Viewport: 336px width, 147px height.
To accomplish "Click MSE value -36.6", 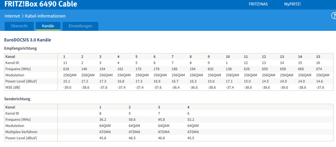I will [193, 87].
